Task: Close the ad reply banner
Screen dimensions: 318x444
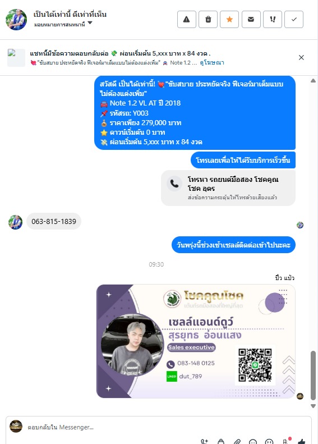Action: coord(301,57)
